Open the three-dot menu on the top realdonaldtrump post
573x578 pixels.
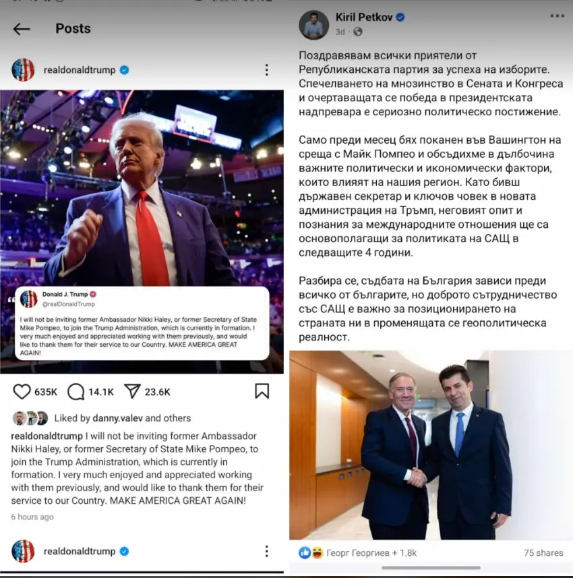(x=267, y=69)
